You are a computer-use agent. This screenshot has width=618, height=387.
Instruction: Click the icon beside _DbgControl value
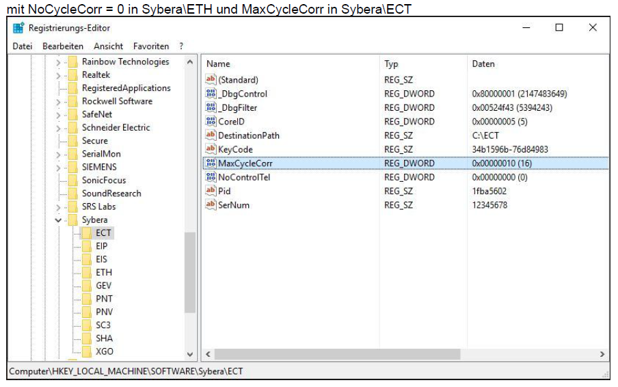point(211,94)
